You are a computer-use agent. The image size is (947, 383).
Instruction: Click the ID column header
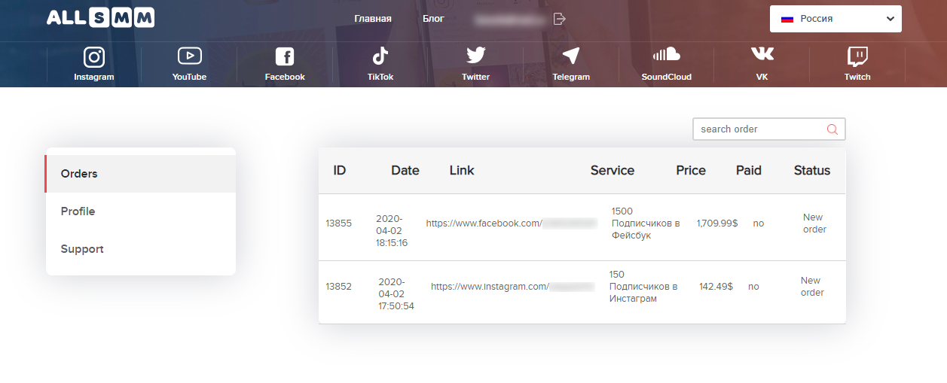tap(340, 171)
